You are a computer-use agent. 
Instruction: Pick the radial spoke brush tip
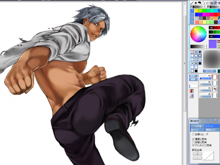(x=196, y=63)
